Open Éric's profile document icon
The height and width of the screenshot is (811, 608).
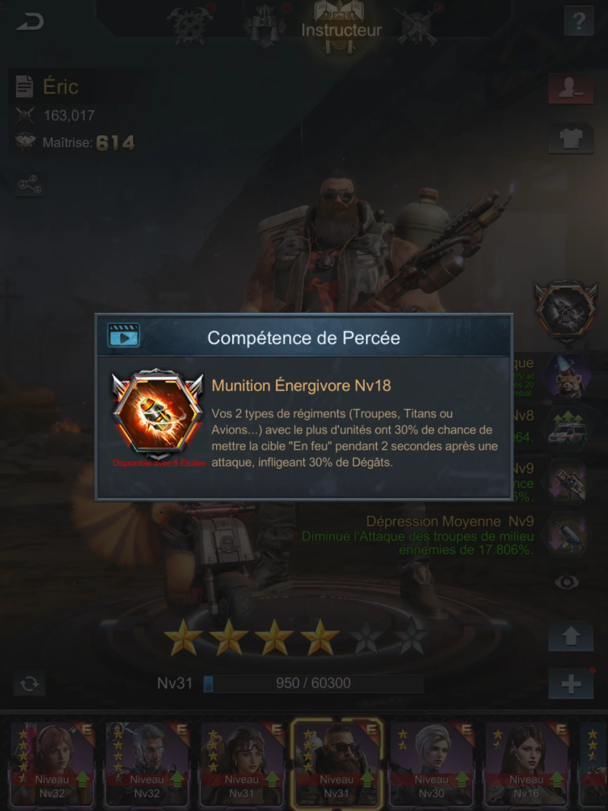[25, 86]
